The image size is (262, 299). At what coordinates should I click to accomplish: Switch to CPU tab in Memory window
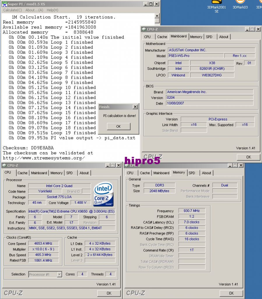tap(130, 173)
